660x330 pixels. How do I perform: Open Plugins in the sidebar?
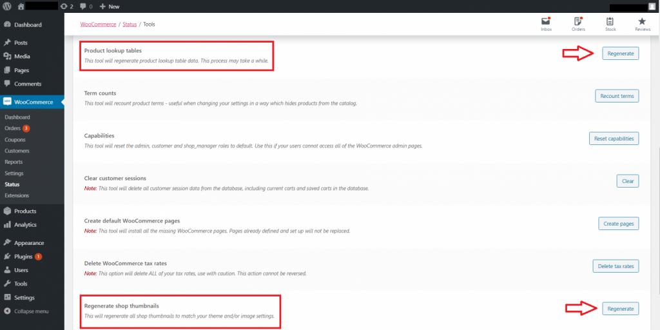(x=32, y=257)
